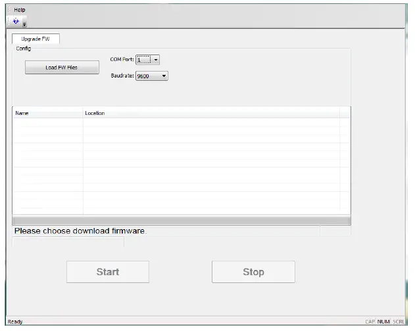Image resolution: width=415 pixels, height=331 pixels.
Task: Click the Stop button
Action: (253, 272)
